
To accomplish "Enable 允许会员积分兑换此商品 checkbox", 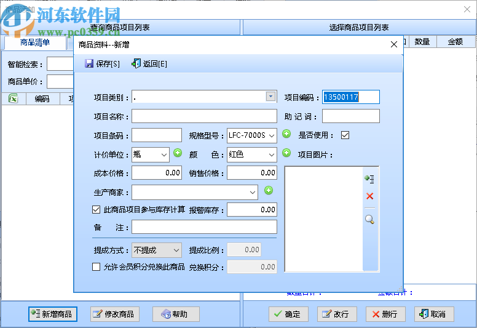I will click(96, 267).
